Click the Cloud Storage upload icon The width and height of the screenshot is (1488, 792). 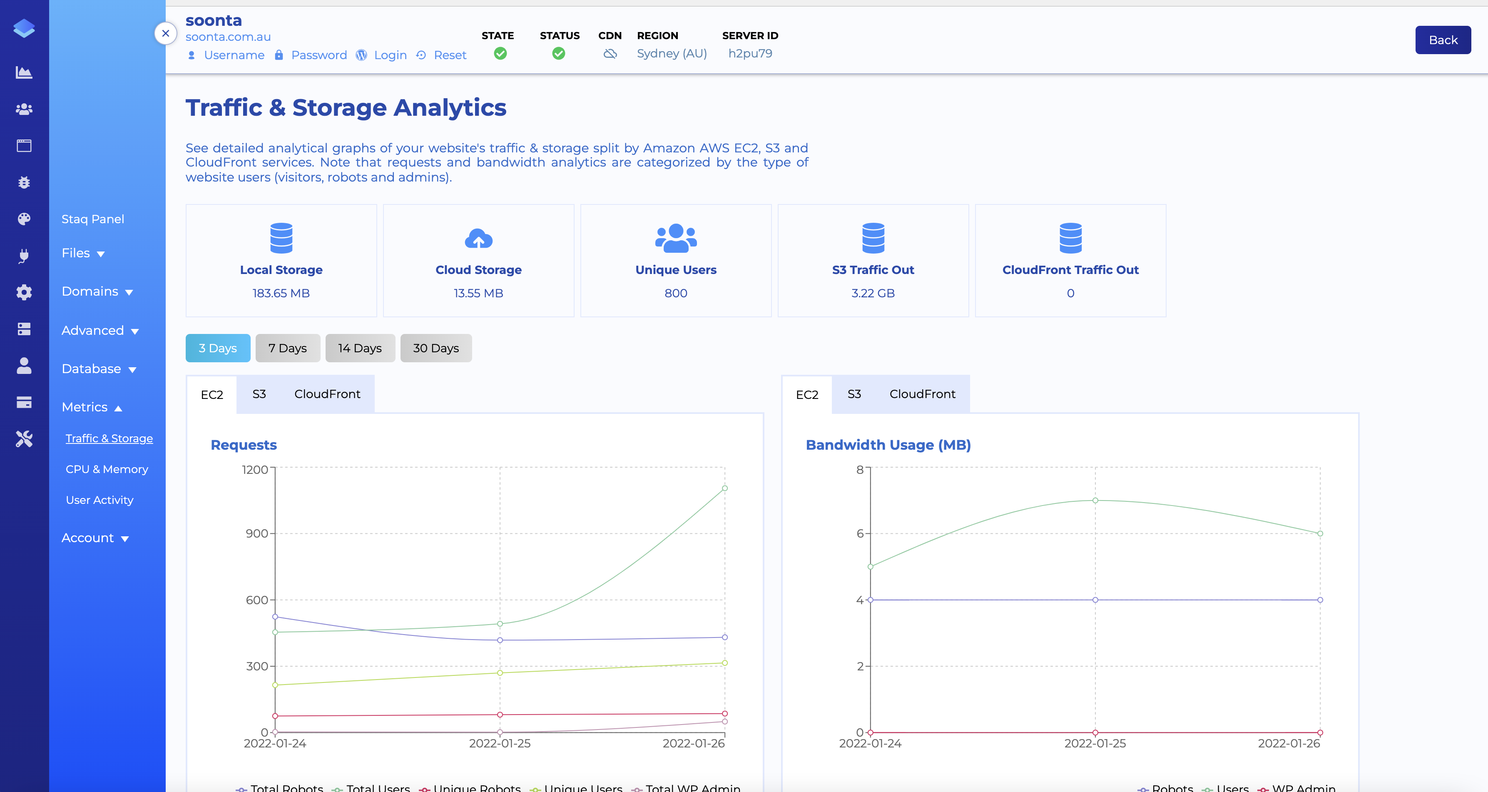[478, 238]
